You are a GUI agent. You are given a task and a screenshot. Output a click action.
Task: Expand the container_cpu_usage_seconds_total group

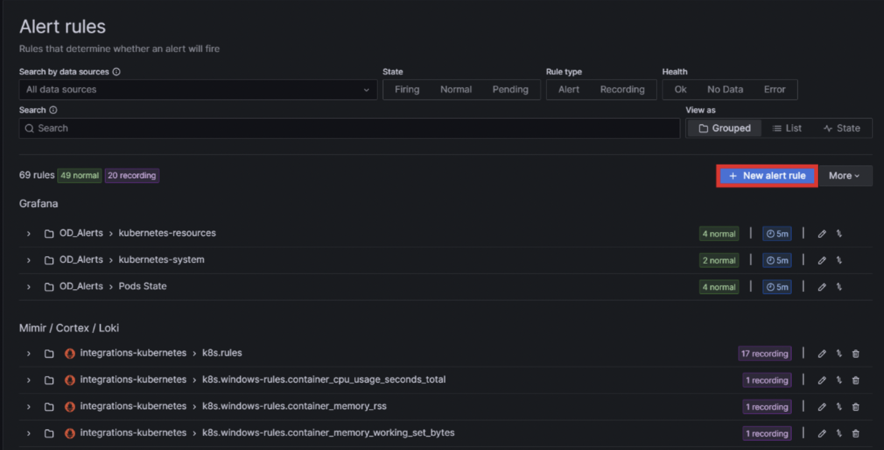[29, 380]
